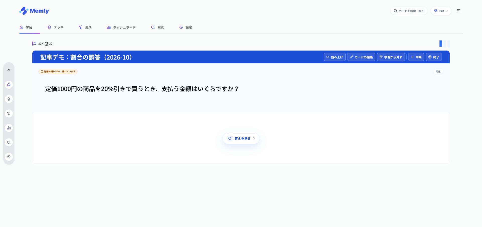Click the home icon in sidebar
The image size is (482, 227).
pyautogui.click(x=9, y=85)
